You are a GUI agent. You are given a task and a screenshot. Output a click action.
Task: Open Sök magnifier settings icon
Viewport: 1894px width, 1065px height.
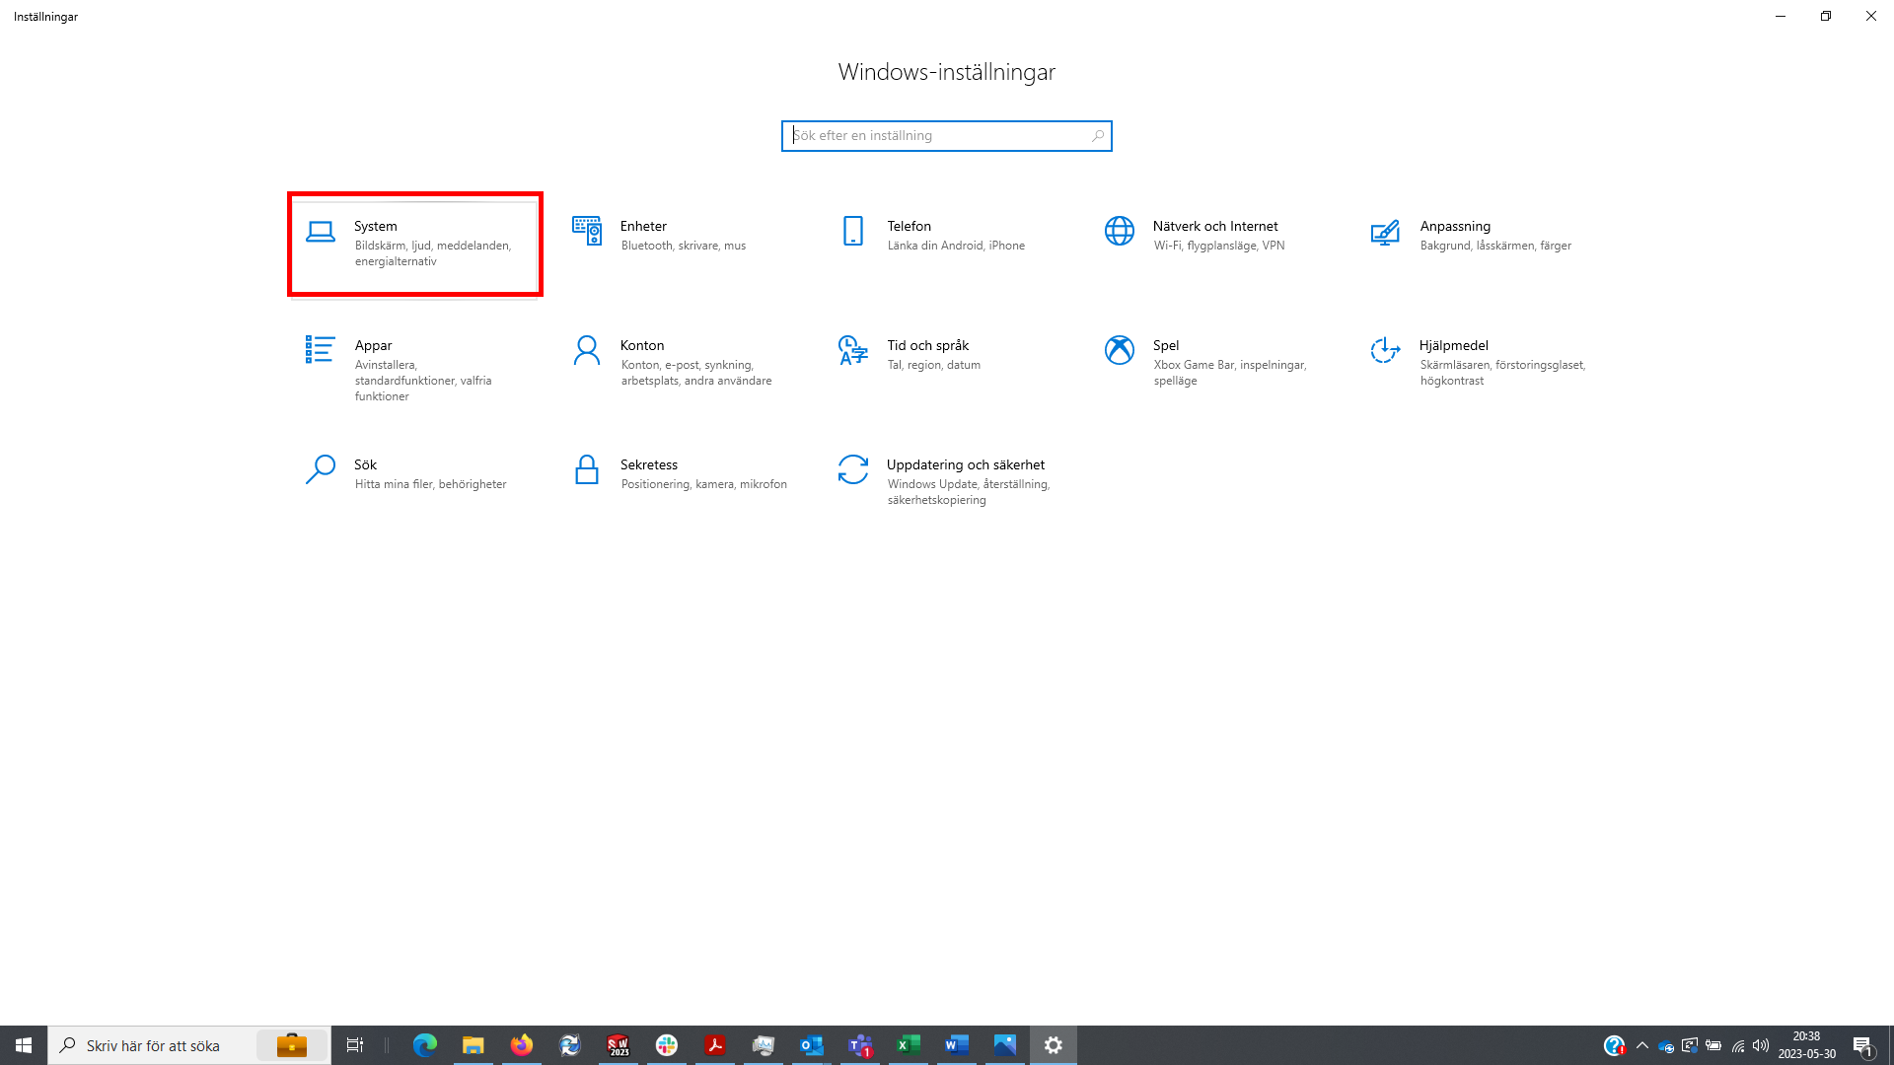(x=321, y=469)
